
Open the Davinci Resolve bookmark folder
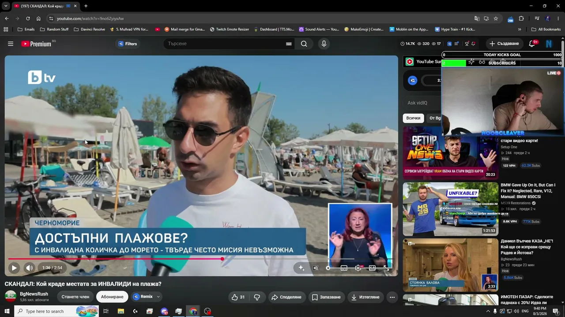pos(90,29)
